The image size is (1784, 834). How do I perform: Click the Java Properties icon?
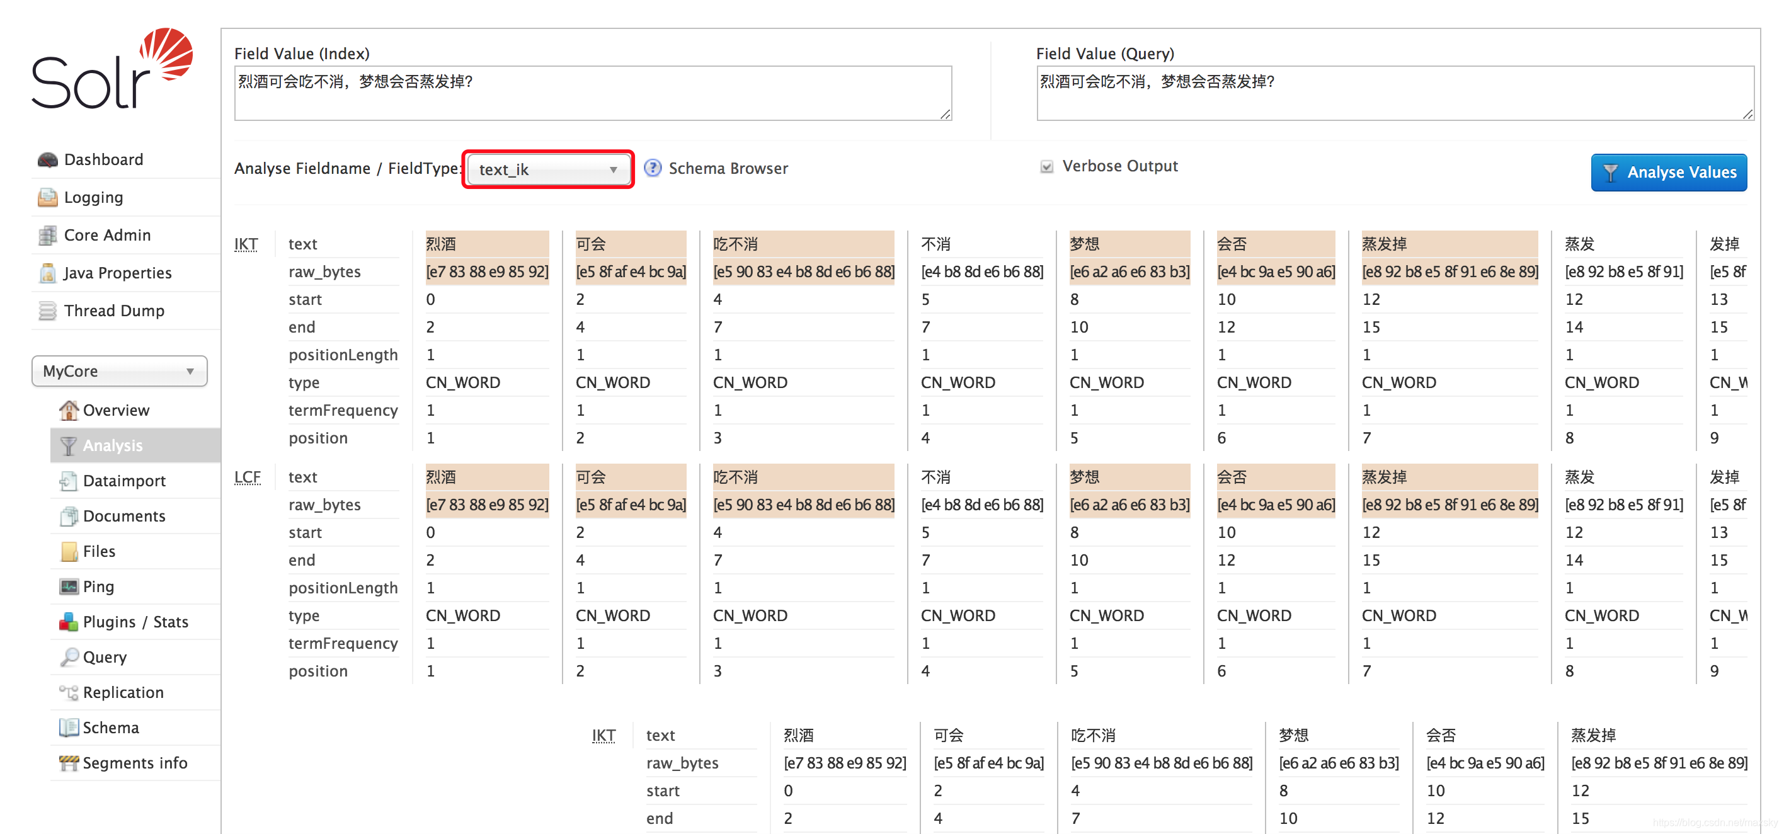[47, 273]
